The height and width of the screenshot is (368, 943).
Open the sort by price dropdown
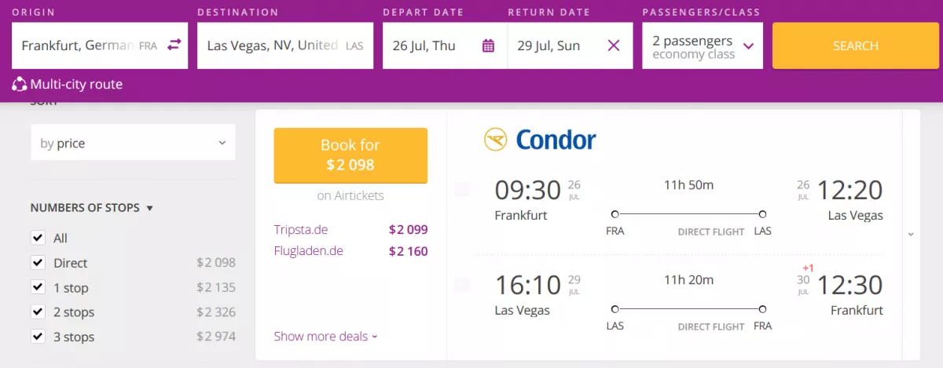(133, 143)
